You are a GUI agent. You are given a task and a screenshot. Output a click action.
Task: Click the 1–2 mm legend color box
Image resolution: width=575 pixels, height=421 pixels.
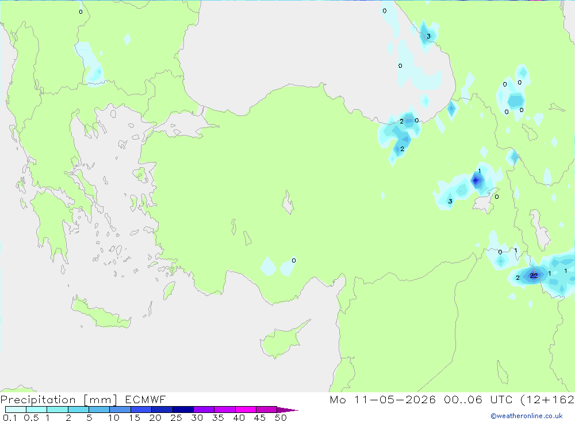[x=57, y=410]
